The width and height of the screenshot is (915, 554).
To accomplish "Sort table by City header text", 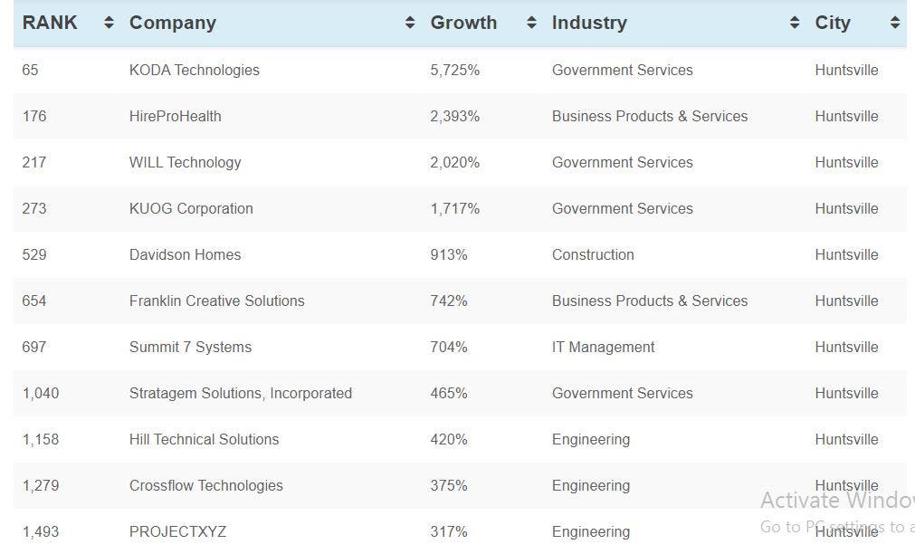I will [x=833, y=24].
